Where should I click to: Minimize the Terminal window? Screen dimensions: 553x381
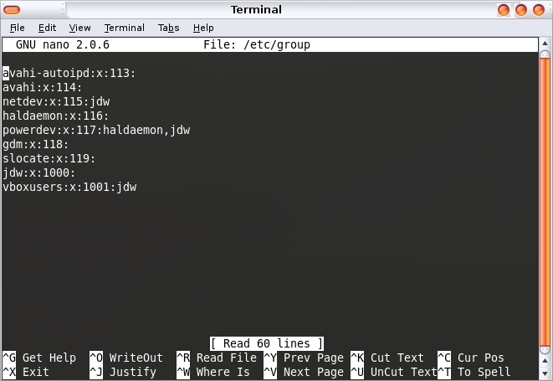(x=504, y=10)
